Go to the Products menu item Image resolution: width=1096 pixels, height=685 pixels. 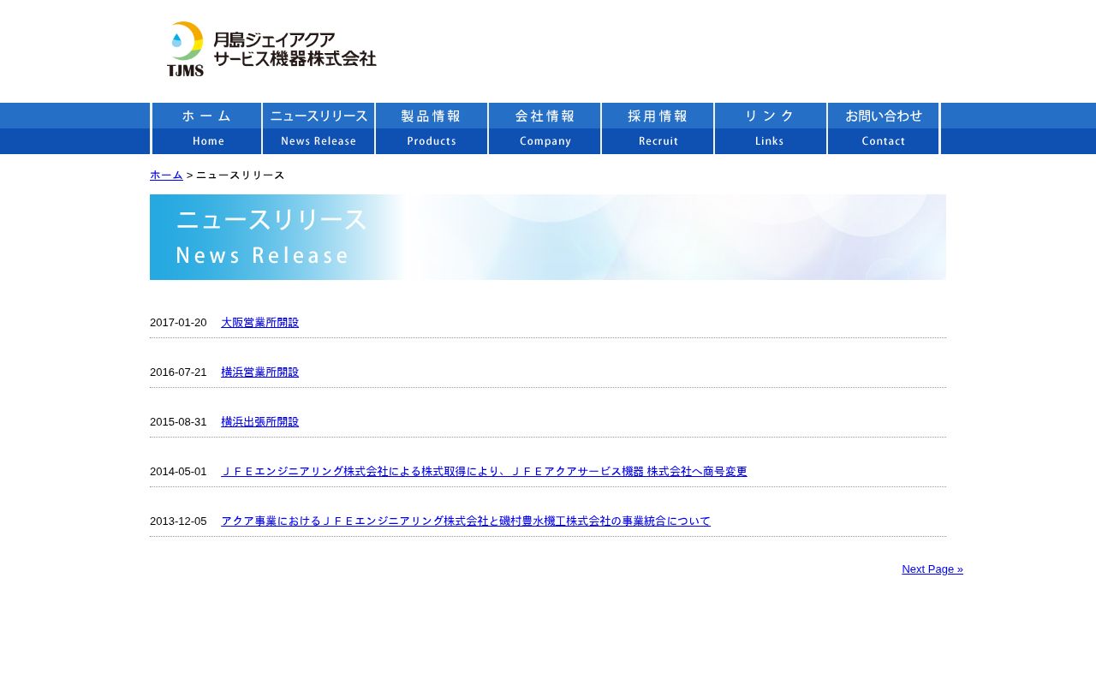point(432,128)
